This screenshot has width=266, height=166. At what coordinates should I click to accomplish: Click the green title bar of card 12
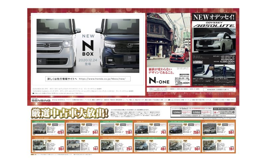(x=218, y=138)
